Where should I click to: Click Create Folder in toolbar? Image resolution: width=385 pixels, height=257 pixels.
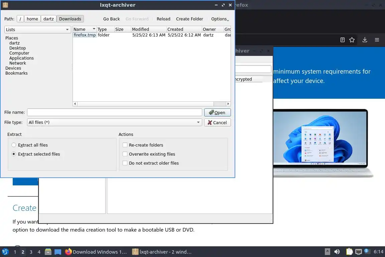[x=189, y=19]
